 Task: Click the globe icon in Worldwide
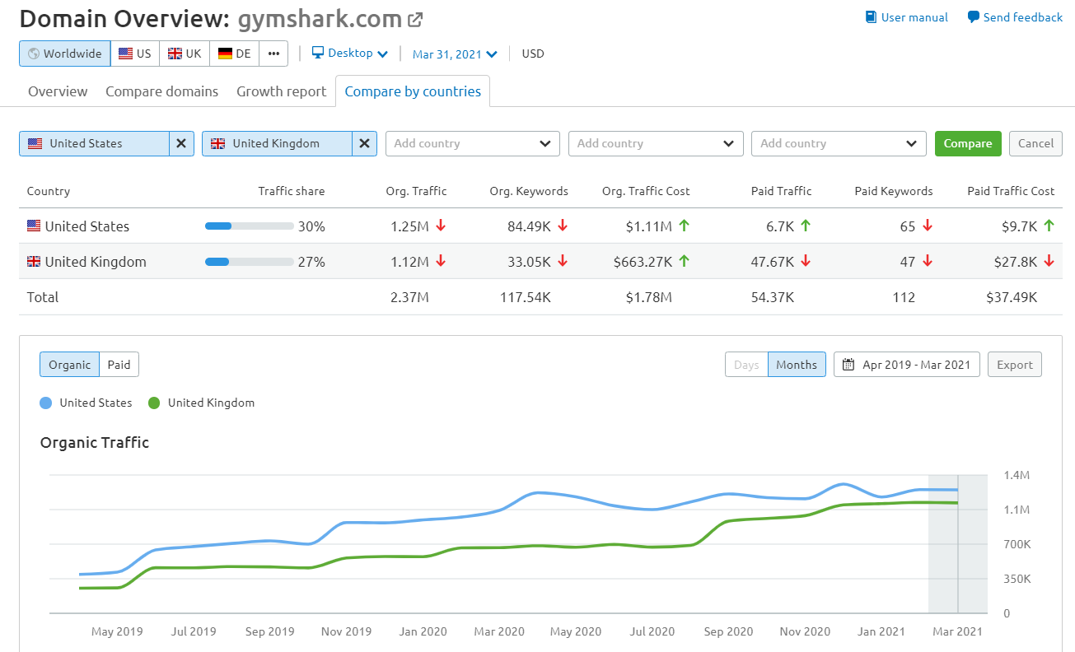(34, 54)
